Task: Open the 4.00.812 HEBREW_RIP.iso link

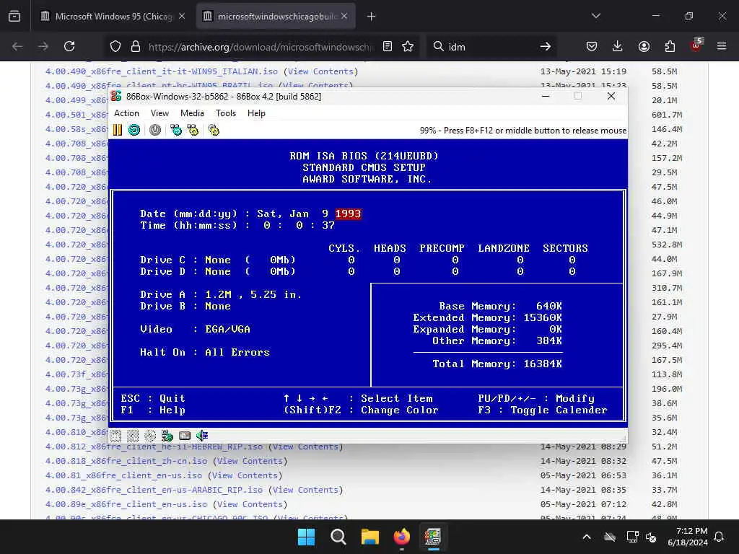Action: point(154,447)
